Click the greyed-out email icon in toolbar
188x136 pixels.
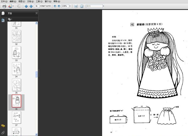tap(19, 6)
